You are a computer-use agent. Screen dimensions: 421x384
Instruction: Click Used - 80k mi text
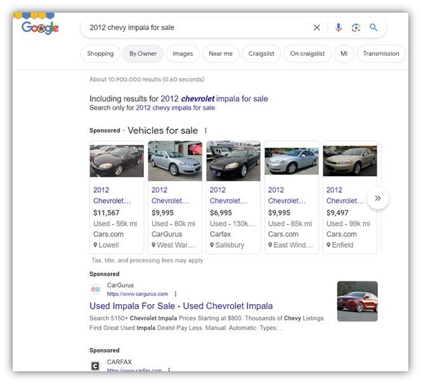click(174, 224)
